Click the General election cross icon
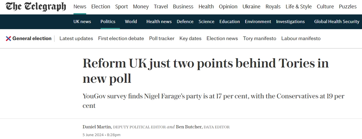The height and width of the screenshot is (139, 362). [8, 38]
